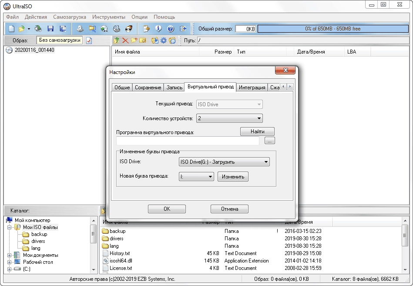Select the drivers folder in catalog tree

point(38,241)
